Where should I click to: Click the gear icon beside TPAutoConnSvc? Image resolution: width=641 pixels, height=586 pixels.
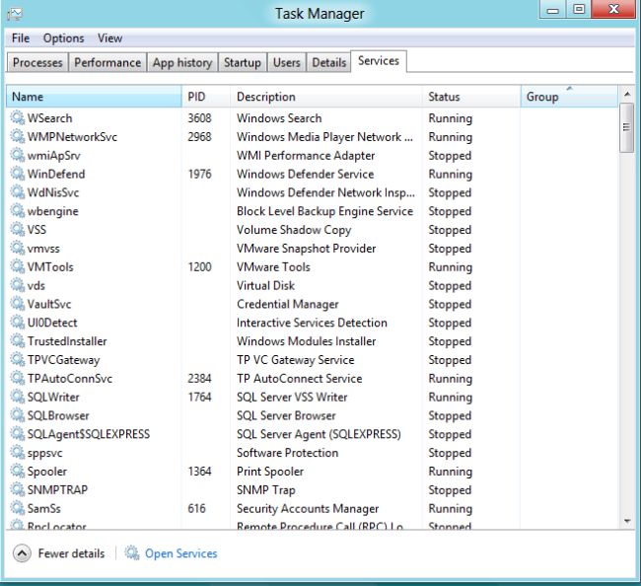click(17, 378)
